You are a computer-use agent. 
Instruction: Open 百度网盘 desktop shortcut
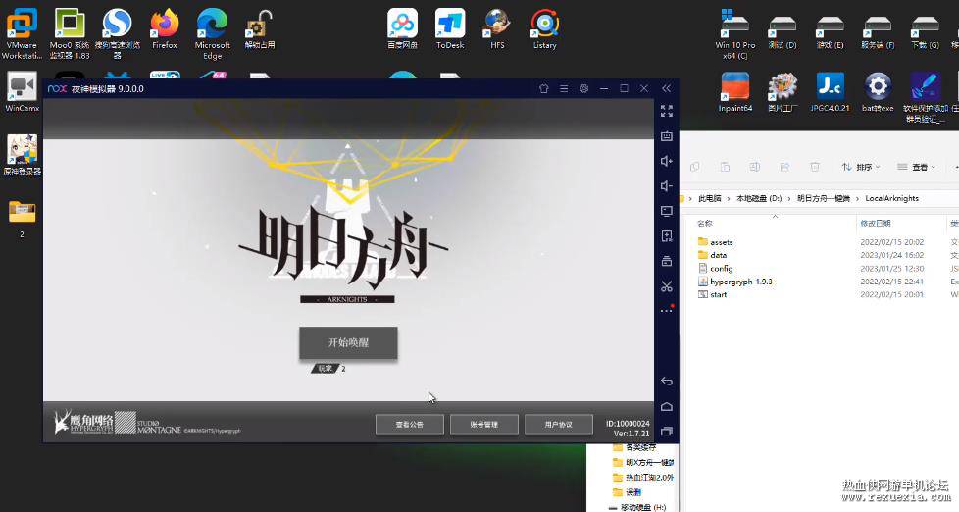tap(402, 29)
